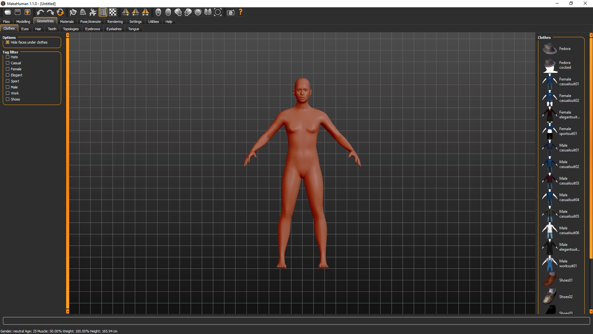Select the Topologies sub-tab
The height and width of the screenshot is (334, 593).
[71, 29]
